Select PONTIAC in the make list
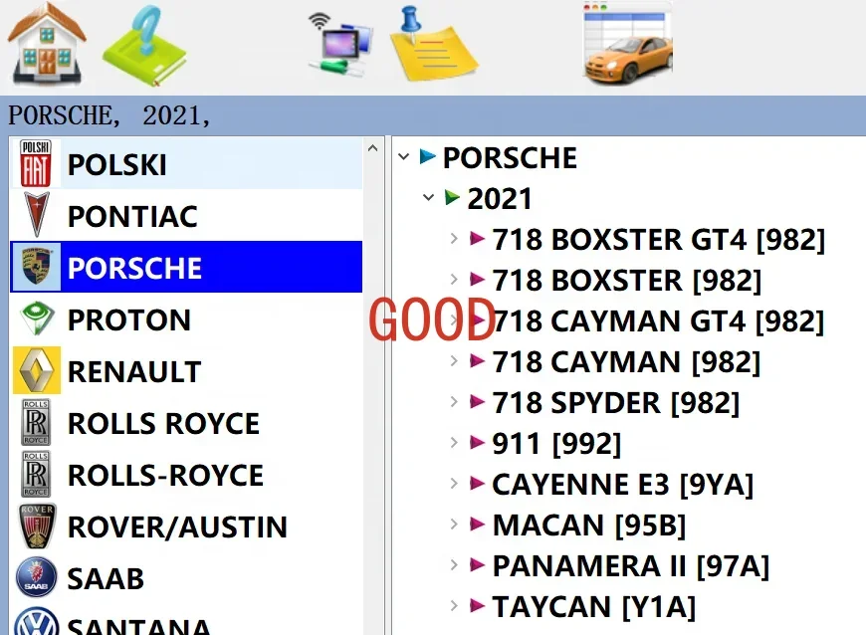Screen dimensions: 866x635 [x=186, y=215]
